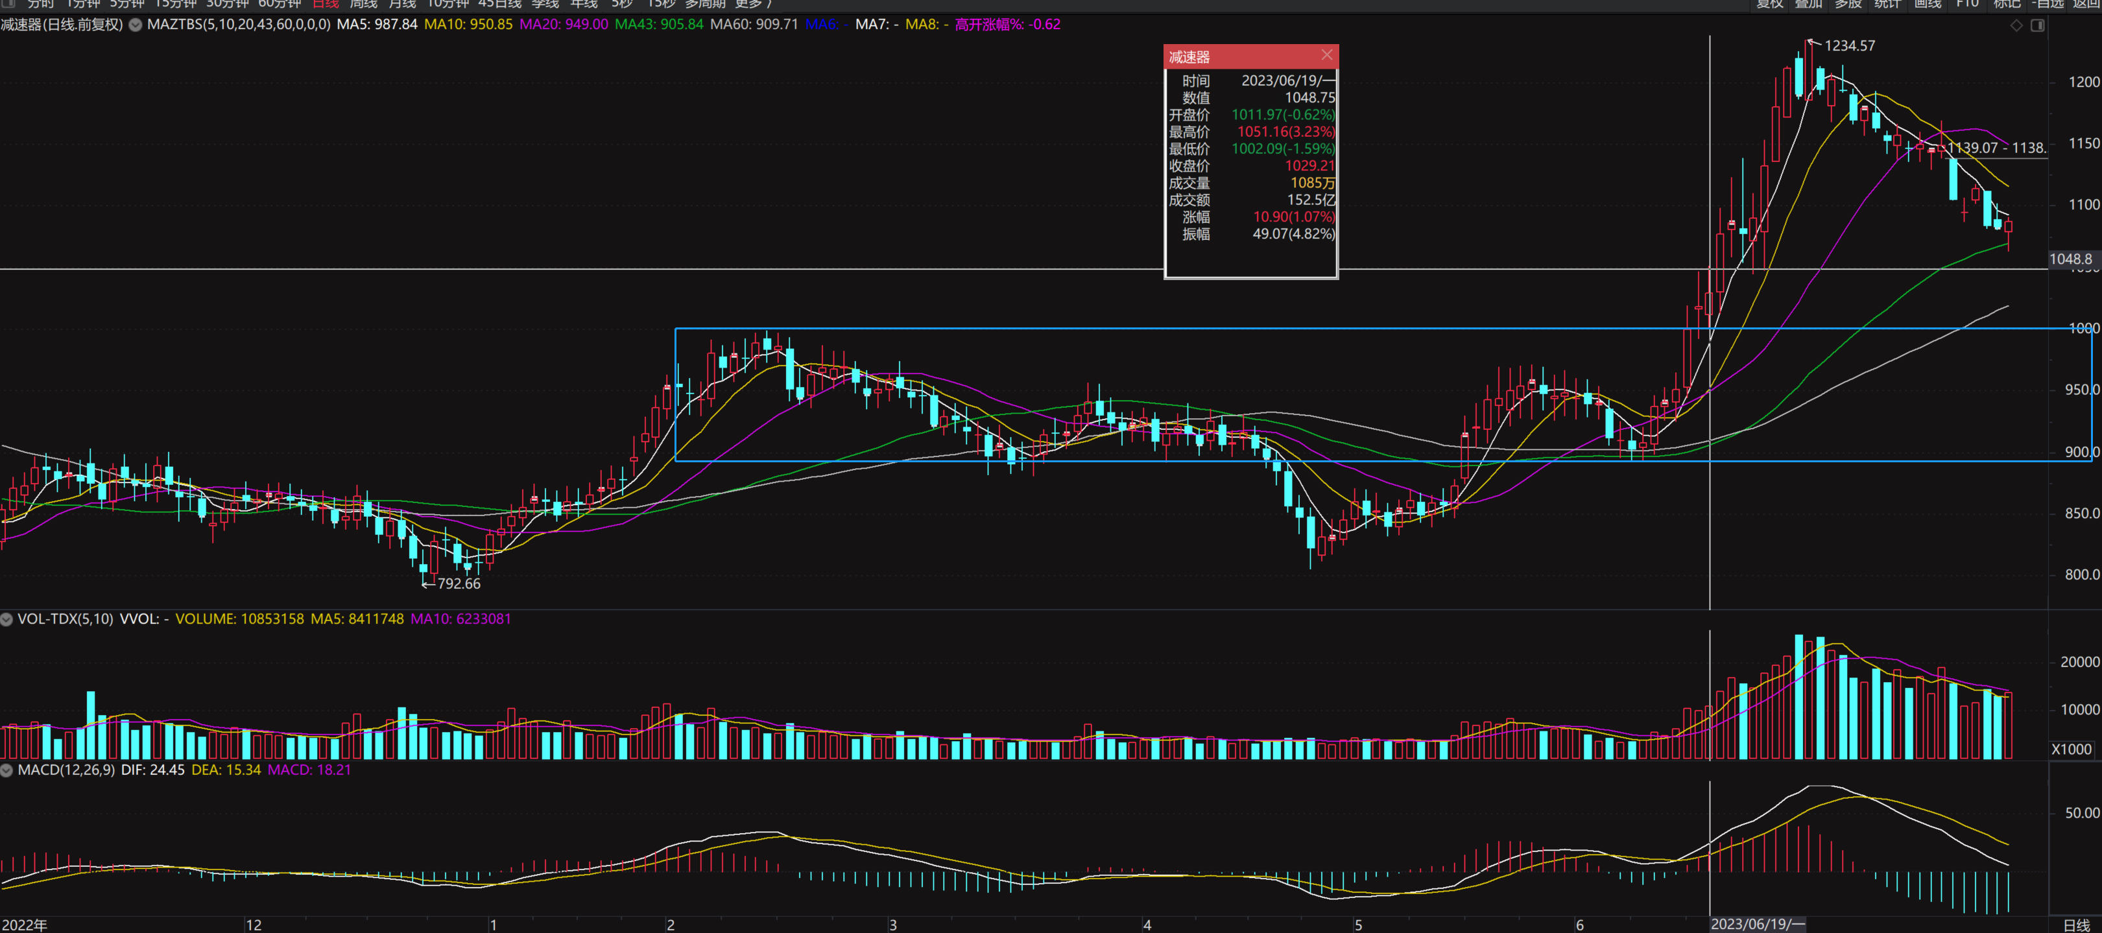Screen dimensions: 2102x933
Task: Click the square icon before 分时 tab
Action: [10, 3]
